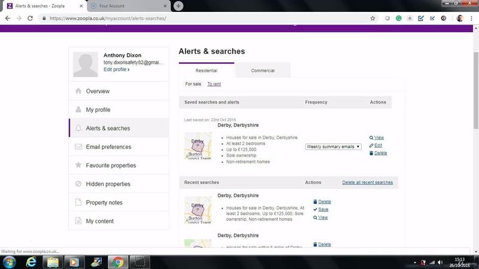
Task: Close the Alerts & searches tab
Action: tap(81, 6)
